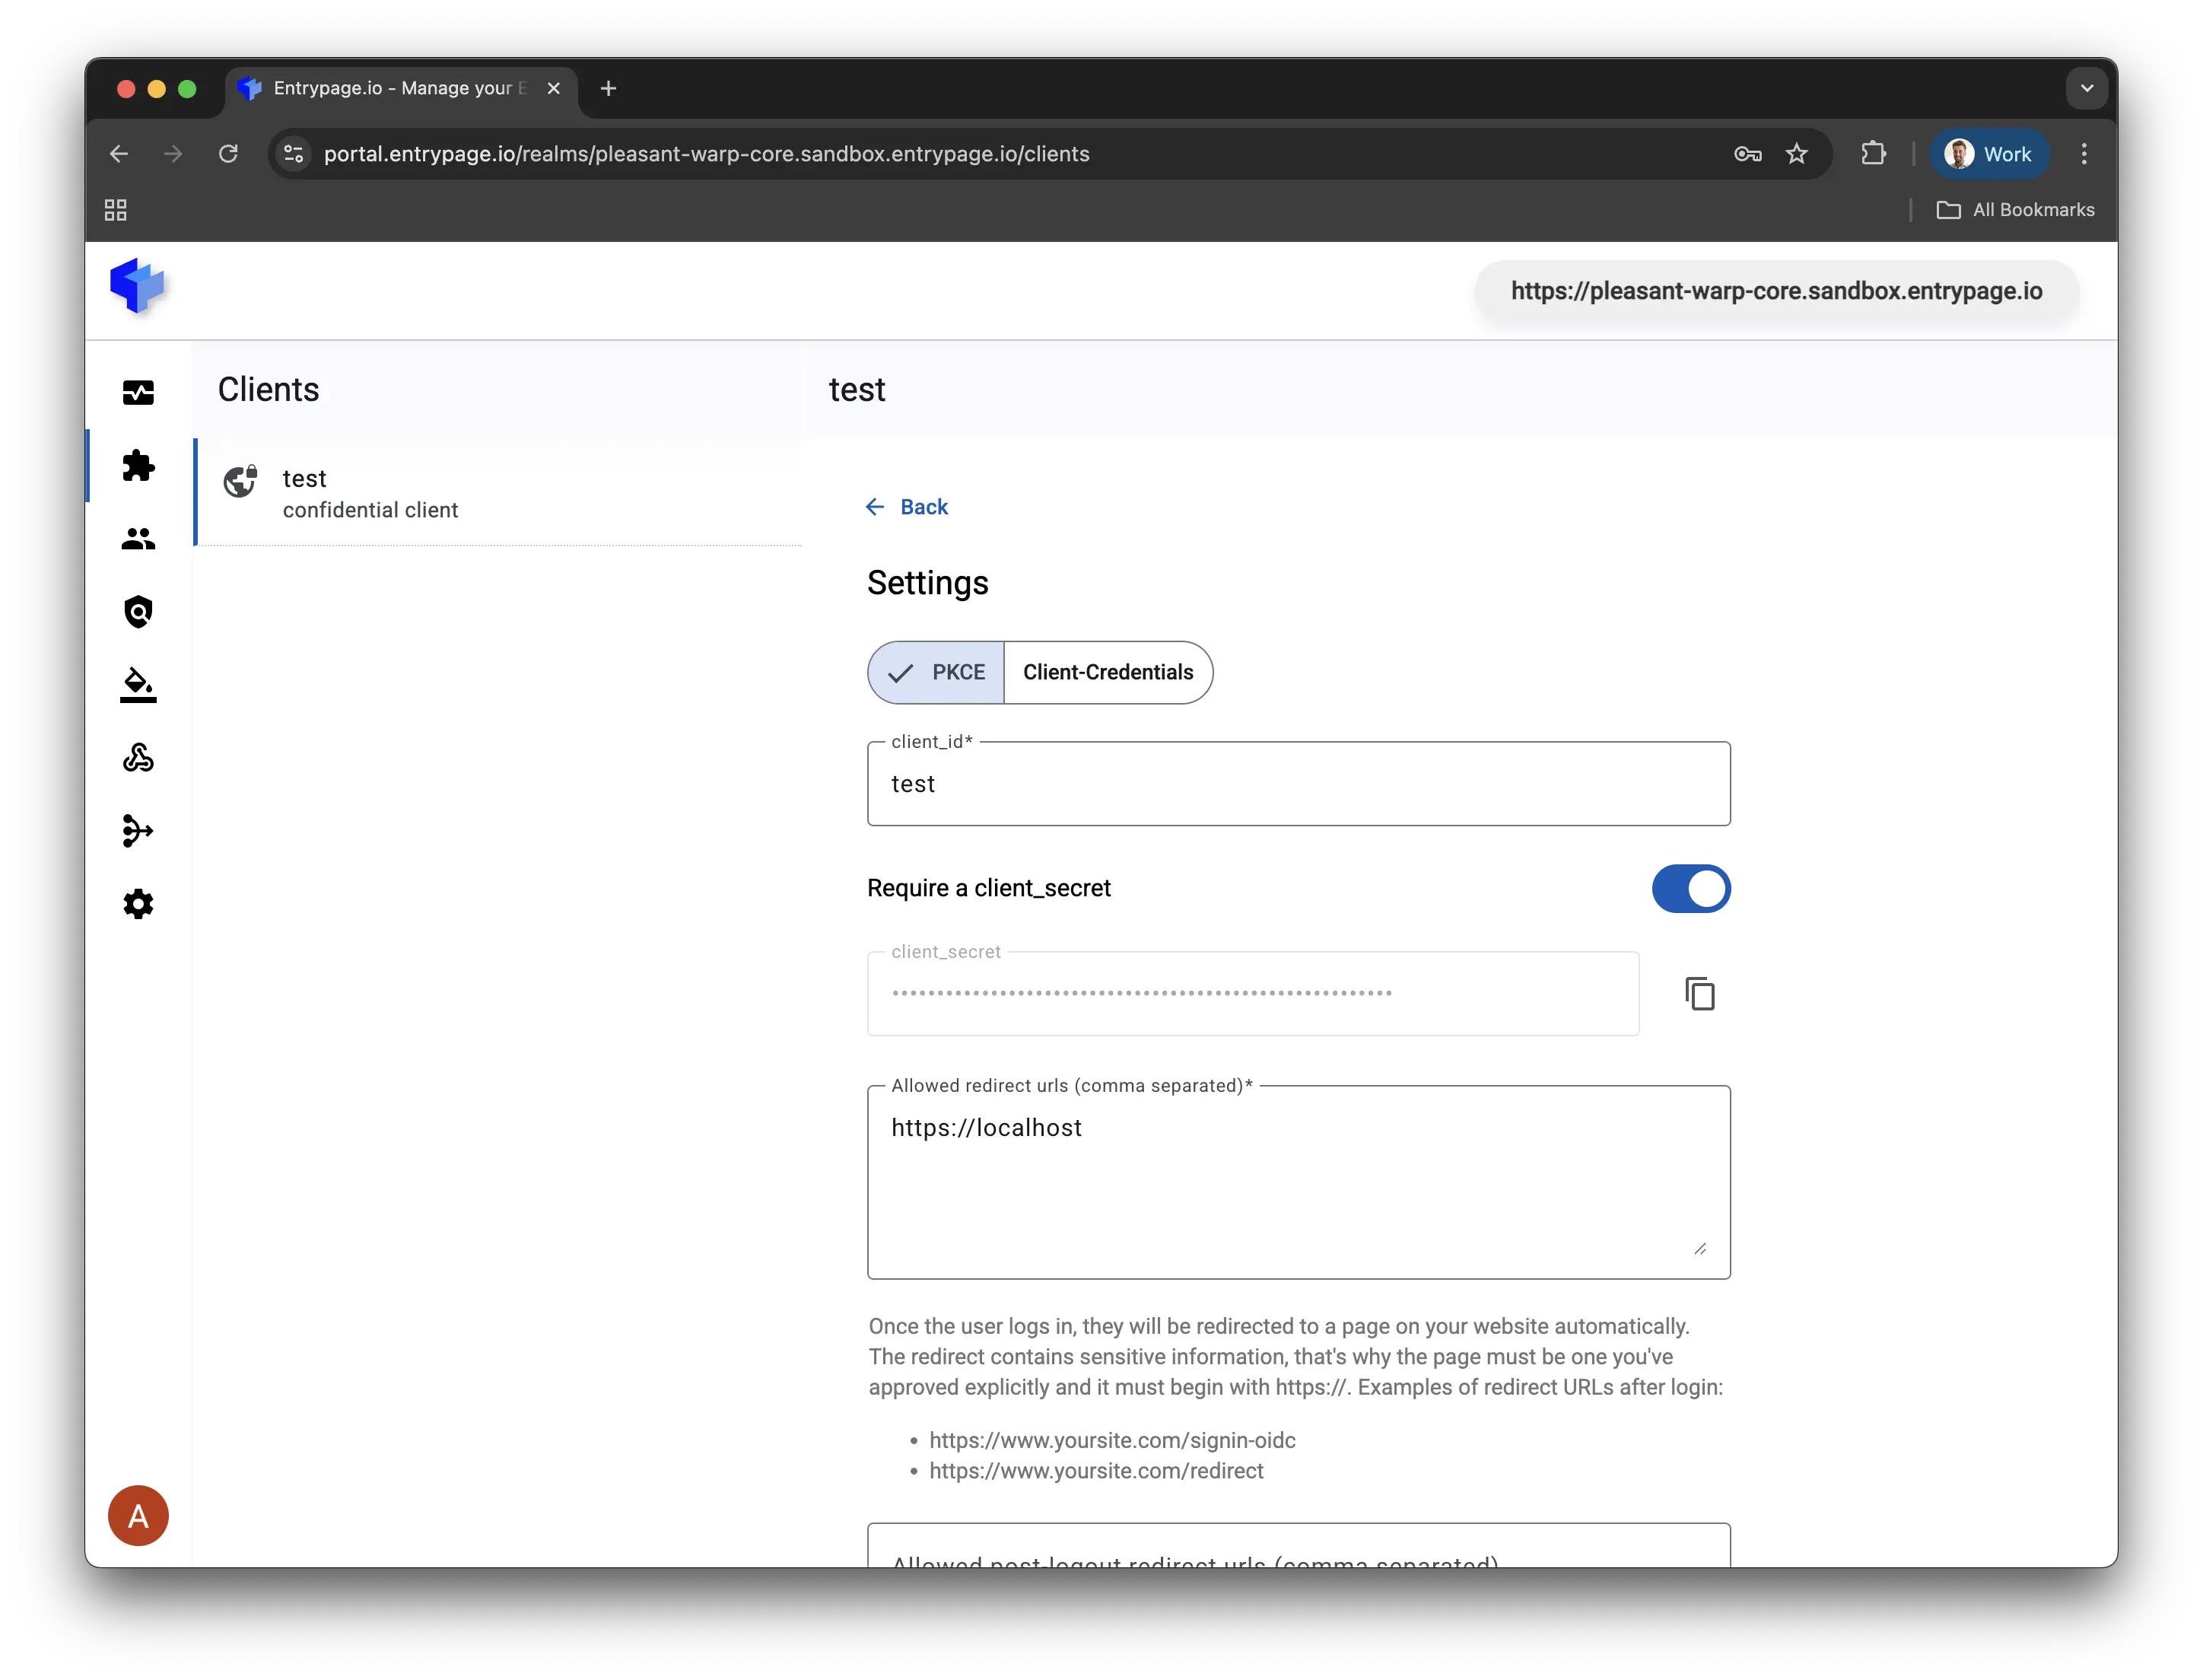This screenshot has width=2203, height=1680.
Task: Click the Entrypage cube logo
Action: pyautogui.click(x=137, y=287)
